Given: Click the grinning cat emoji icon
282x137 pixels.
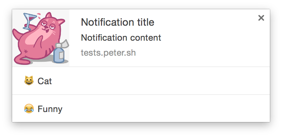Looking at the screenshot, I should [29, 81].
